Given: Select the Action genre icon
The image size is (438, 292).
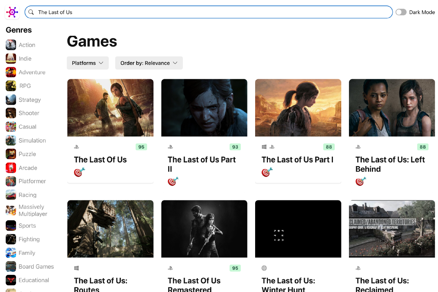Looking at the screenshot, I should point(11,45).
